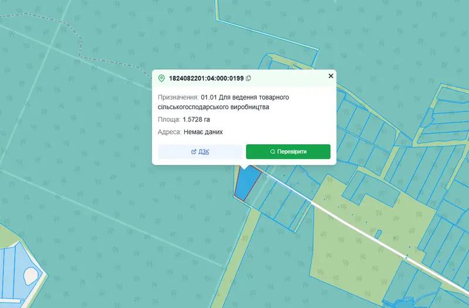Close the parcel info popup
The height and width of the screenshot is (308, 469).
tap(331, 76)
